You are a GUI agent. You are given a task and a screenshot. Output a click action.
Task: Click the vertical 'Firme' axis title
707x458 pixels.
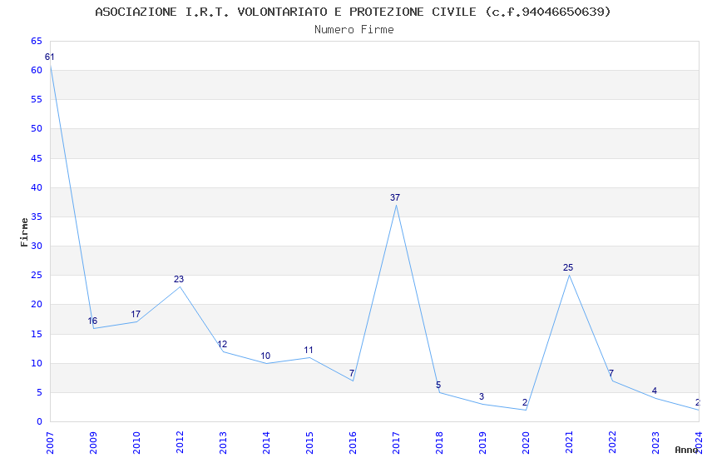click(x=24, y=232)
